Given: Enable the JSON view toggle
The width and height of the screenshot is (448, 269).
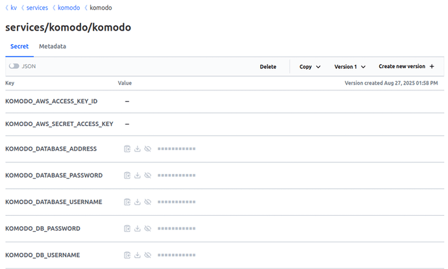Looking at the screenshot, I should [x=14, y=66].
